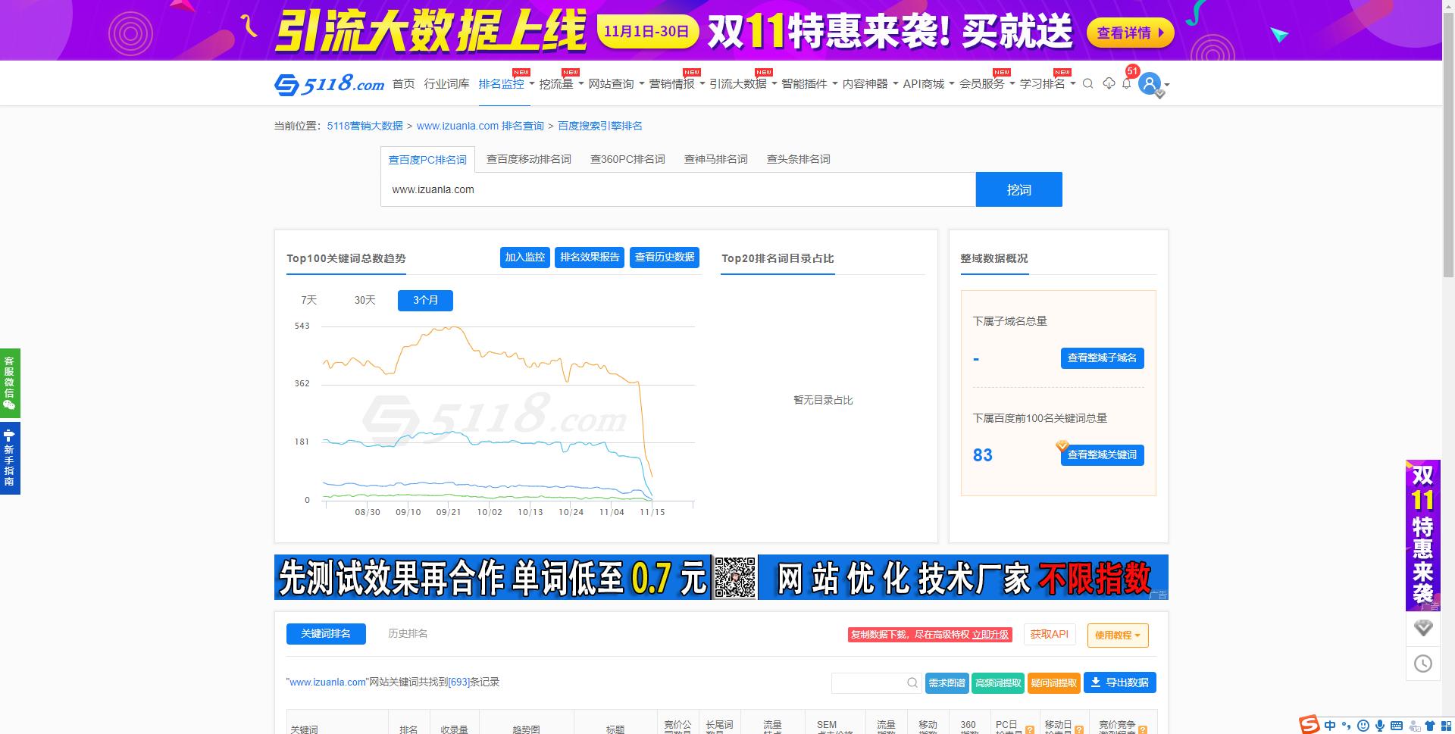Open the header search magnifier icon
This screenshot has height=734, width=1455.
[x=1087, y=84]
